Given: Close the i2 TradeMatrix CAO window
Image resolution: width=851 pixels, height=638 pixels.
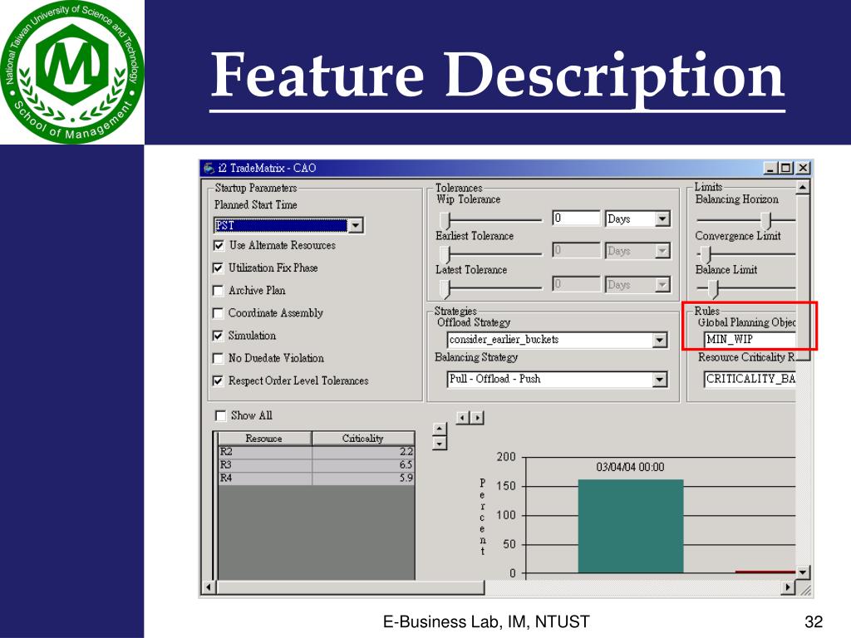Looking at the screenshot, I should [803, 168].
